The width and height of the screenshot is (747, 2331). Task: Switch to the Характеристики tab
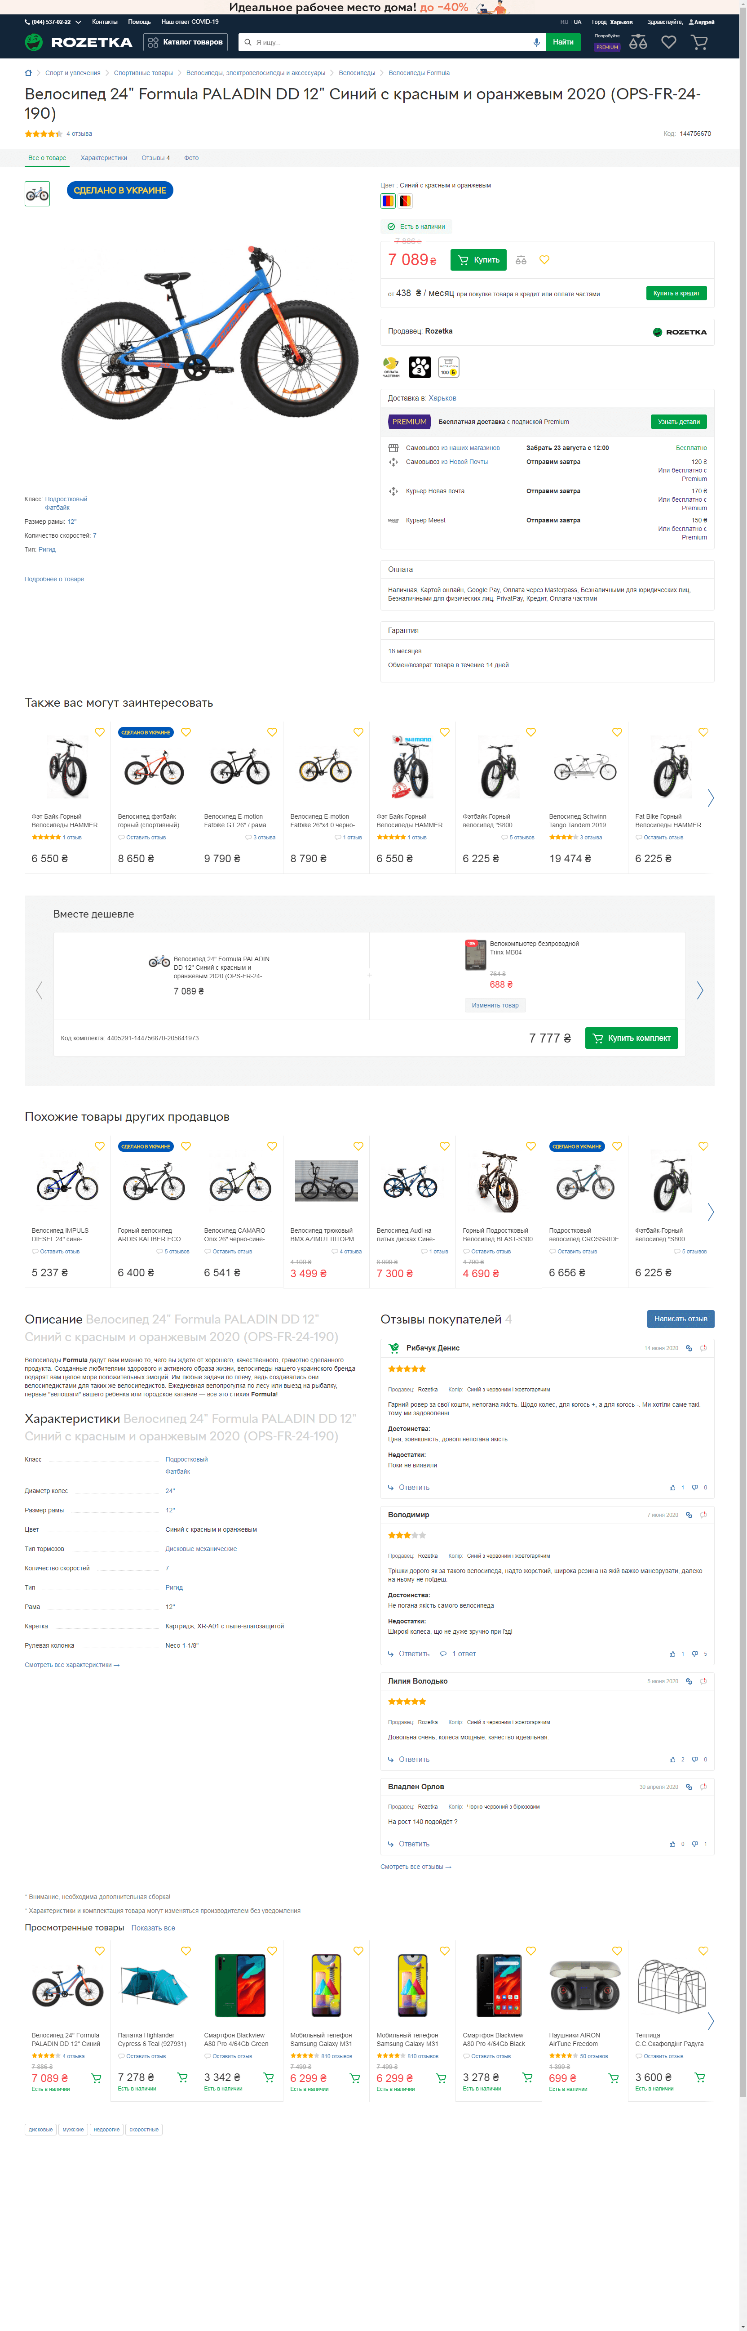pos(103,158)
